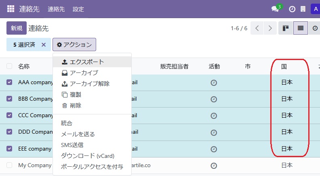The height and width of the screenshot is (176, 320).
Task: Sort by the 国 column header
Action: [284, 66]
